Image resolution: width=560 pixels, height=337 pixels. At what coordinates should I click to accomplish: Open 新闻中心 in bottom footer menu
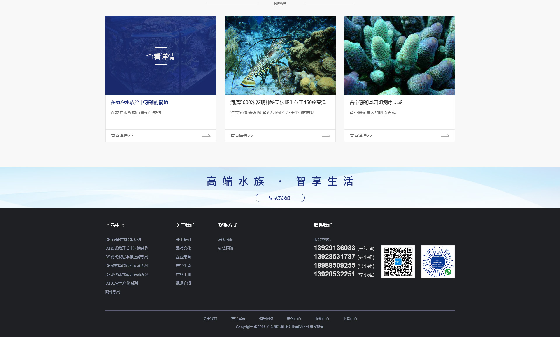[x=294, y=319]
